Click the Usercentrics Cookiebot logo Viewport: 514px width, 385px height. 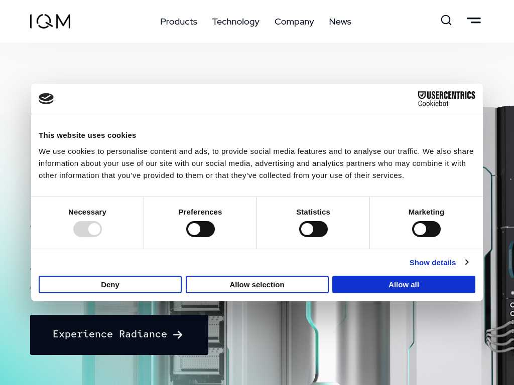446,99
